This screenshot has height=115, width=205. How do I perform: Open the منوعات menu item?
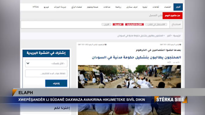pos(107,7)
